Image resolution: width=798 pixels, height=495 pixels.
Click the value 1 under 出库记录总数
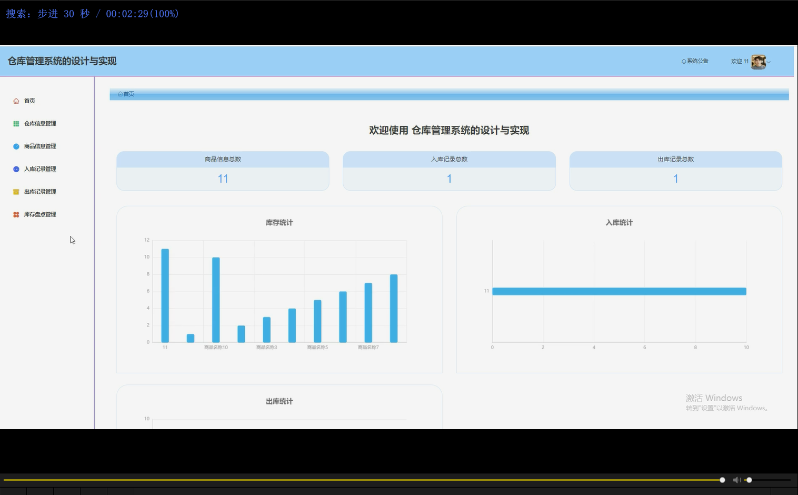(x=676, y=179)
